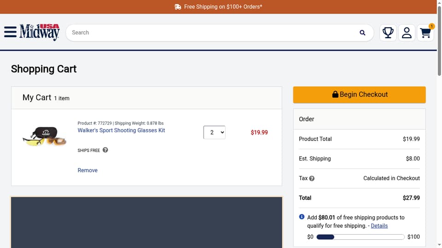The height and width of the screenshot is (248, 442).
Task: Open the trophy rewards icon
Action: click(388, 33)
